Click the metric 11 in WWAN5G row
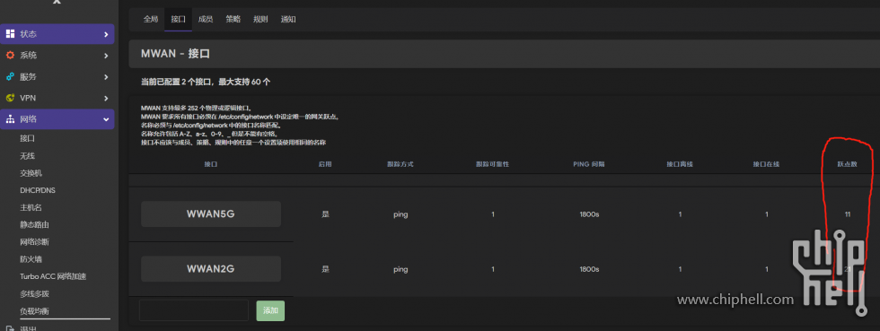Screen dimensions: 880x331 pos(848,214)
